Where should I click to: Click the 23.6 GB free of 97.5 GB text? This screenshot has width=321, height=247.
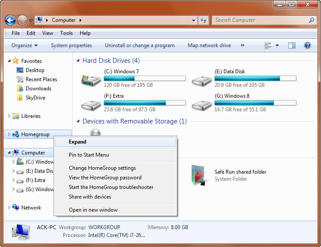(130, 110)
